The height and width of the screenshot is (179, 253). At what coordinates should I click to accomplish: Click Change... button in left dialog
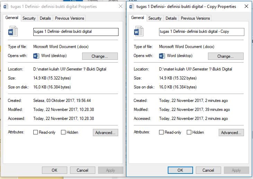tap(100, 56)
